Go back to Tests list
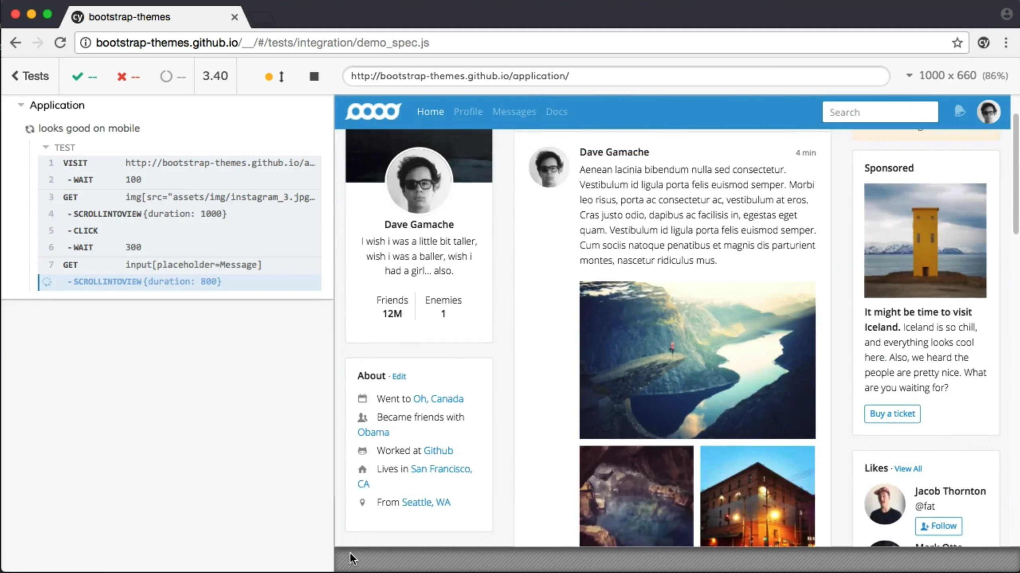Screen dimensions: 1020x573 click(30, 76)
